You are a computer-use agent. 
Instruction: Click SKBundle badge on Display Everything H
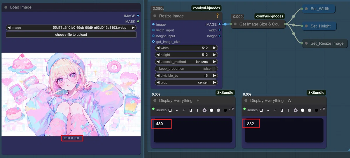click(x=225, y=93)
